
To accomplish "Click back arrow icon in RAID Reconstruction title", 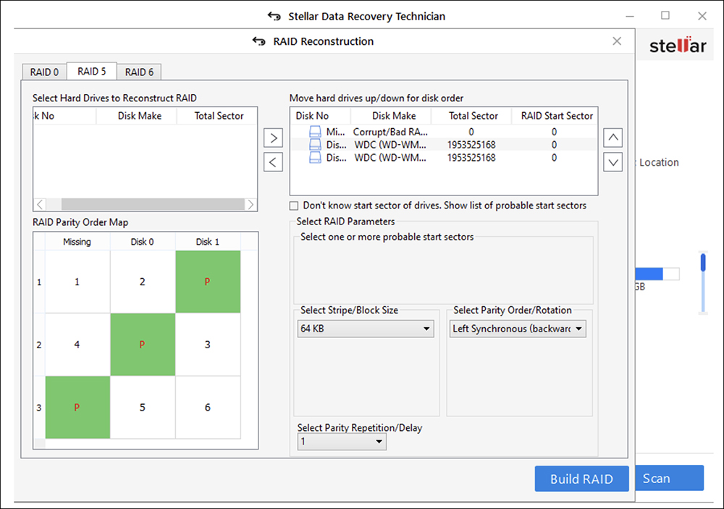I will (x=258, y=41).
